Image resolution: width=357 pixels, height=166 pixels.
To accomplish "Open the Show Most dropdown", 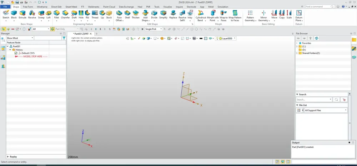I will point(20,38).
